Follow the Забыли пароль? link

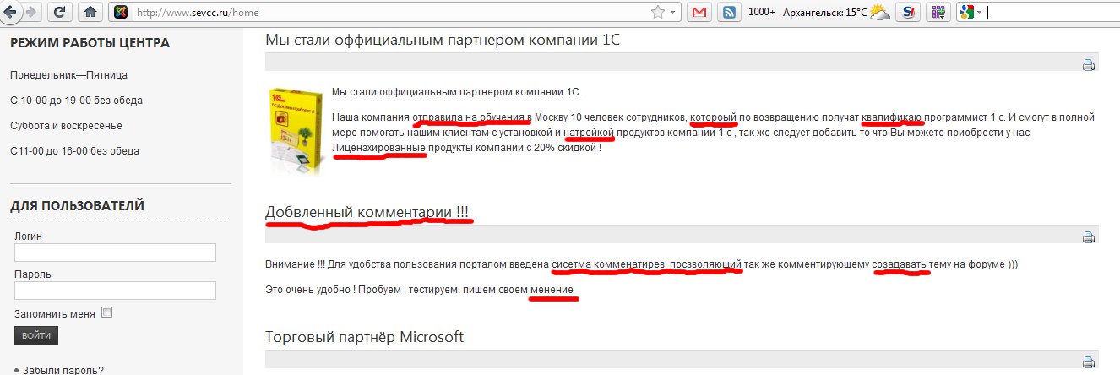tap(63, 370)
